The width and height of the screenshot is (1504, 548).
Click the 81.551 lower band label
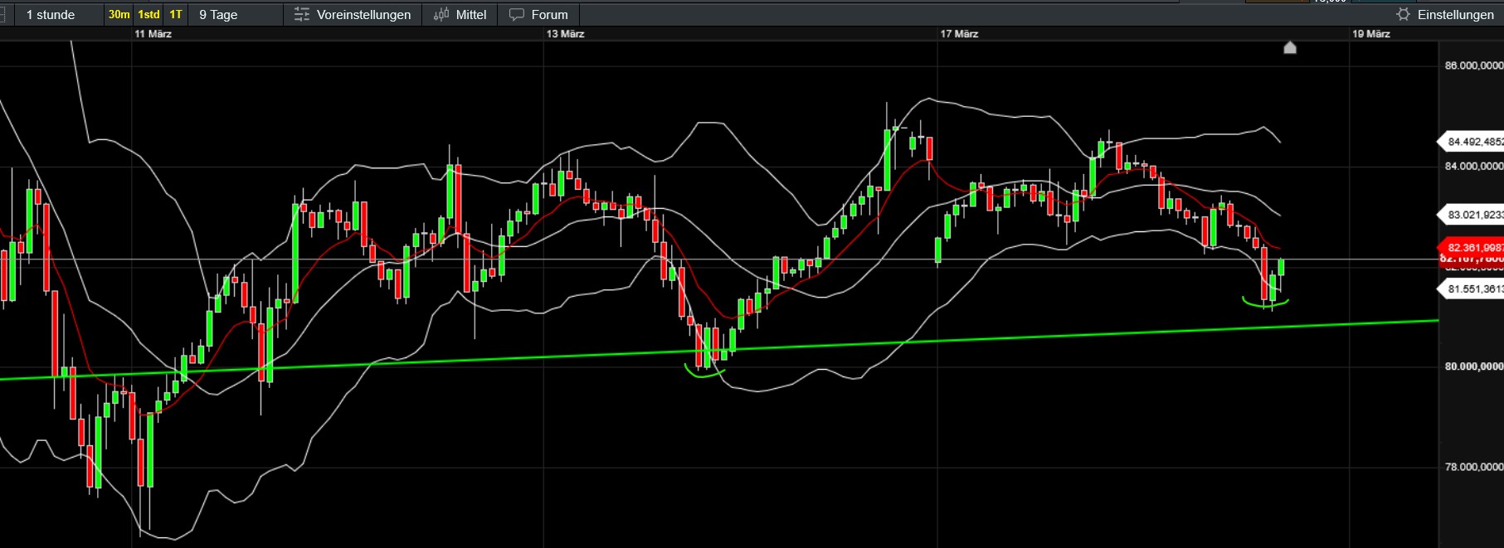1471,289
